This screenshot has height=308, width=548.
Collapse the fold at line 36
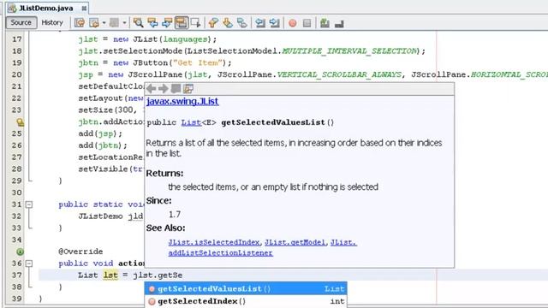(x=29, y=264)
